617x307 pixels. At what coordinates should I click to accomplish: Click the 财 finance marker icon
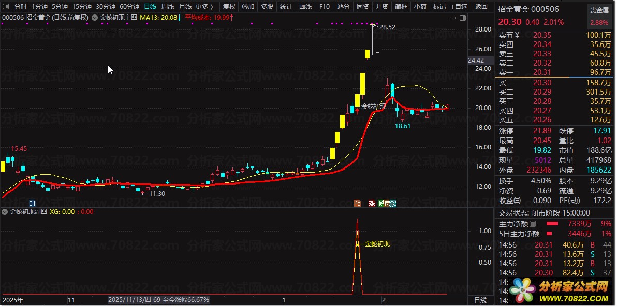[x=33, y=203]
